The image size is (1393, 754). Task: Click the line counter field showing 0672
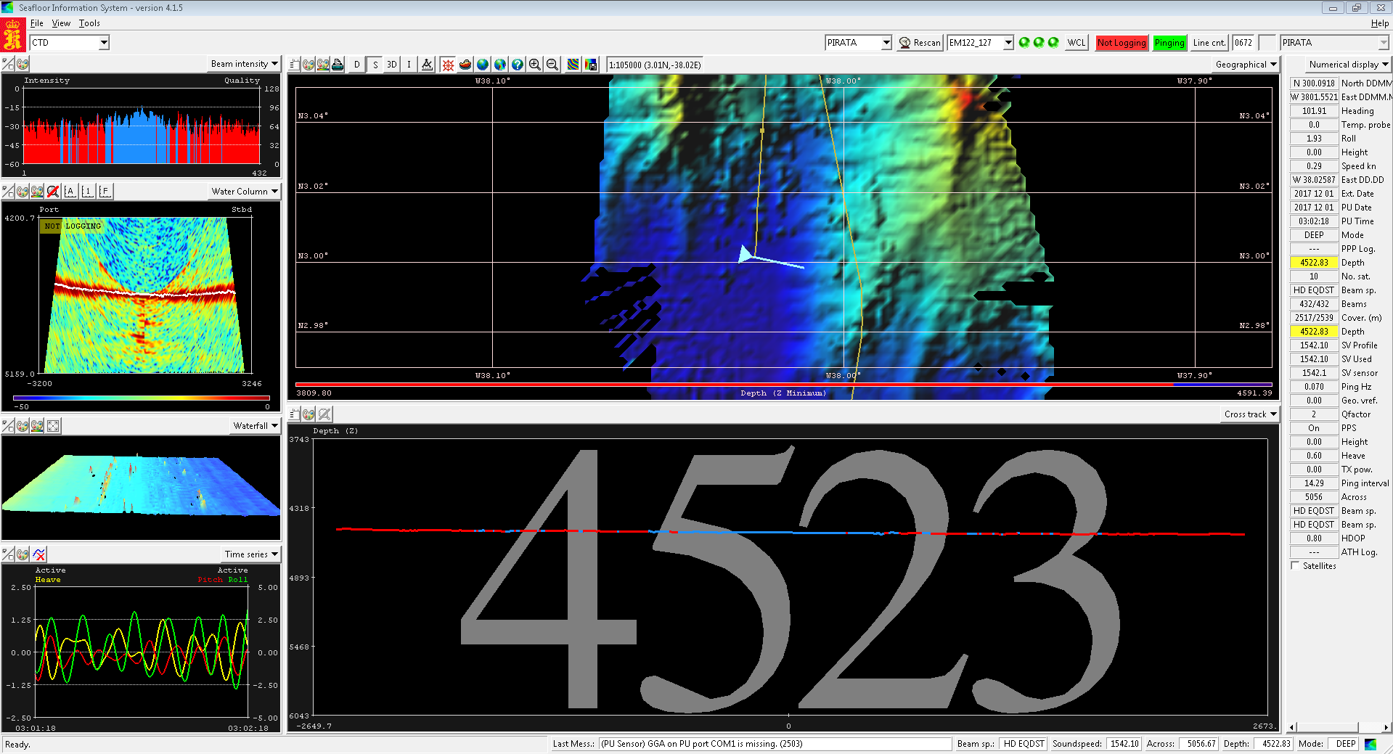point(1243,43)
